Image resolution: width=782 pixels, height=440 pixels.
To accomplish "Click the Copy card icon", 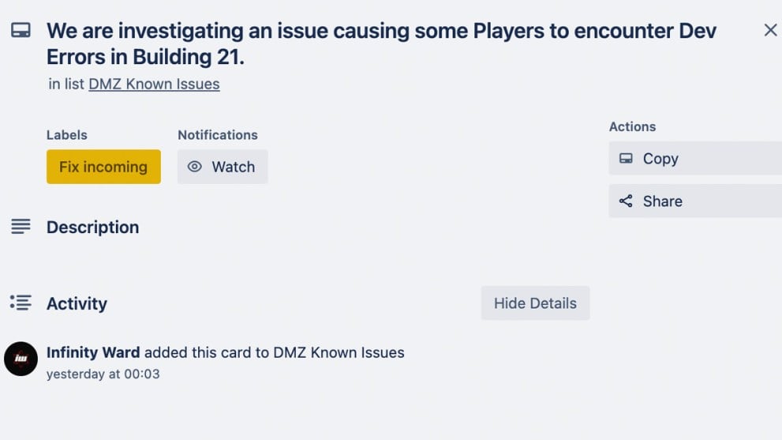I will click(626, 159).
